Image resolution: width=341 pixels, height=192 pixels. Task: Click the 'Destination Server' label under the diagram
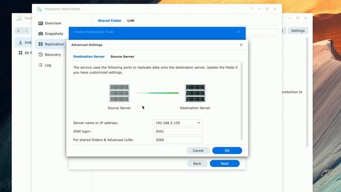[x=195, y=108]
